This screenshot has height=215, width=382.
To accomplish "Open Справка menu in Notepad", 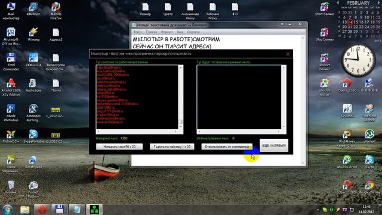I will tap(193, 32).
